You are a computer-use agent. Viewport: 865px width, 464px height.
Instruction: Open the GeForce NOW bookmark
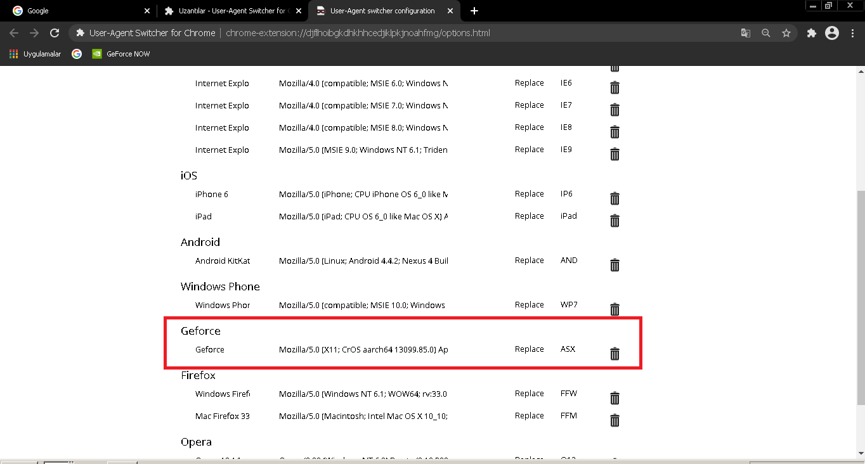pos(121,54)
